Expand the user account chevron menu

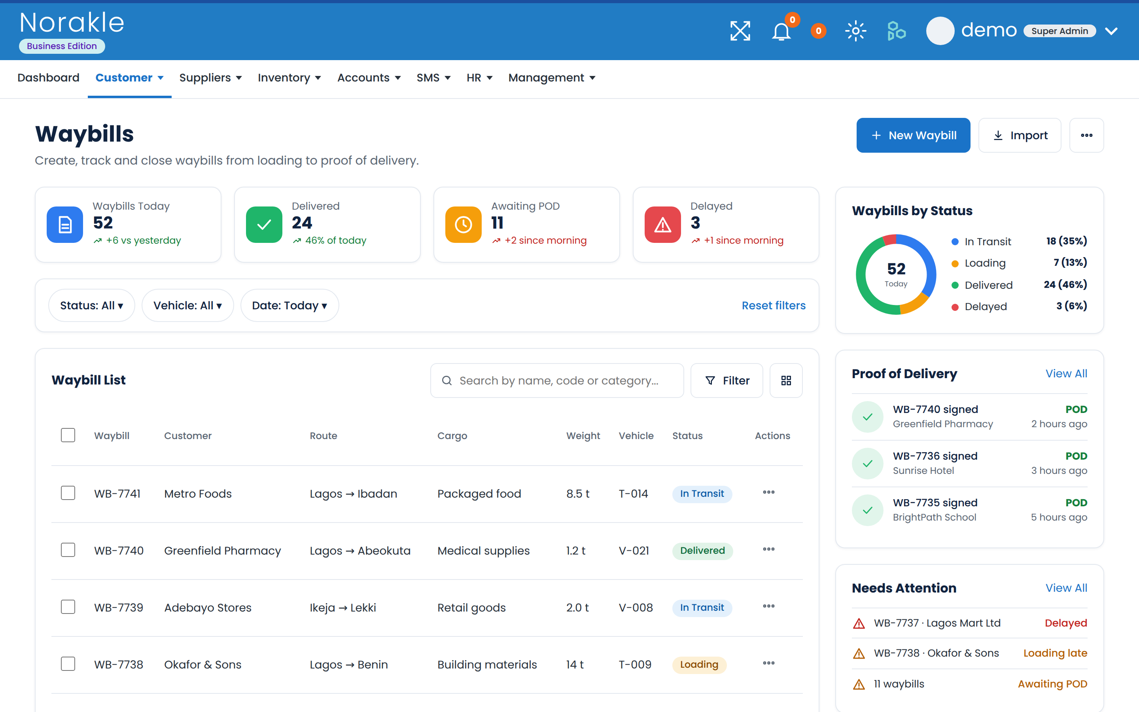click(x=1111, y=31)
